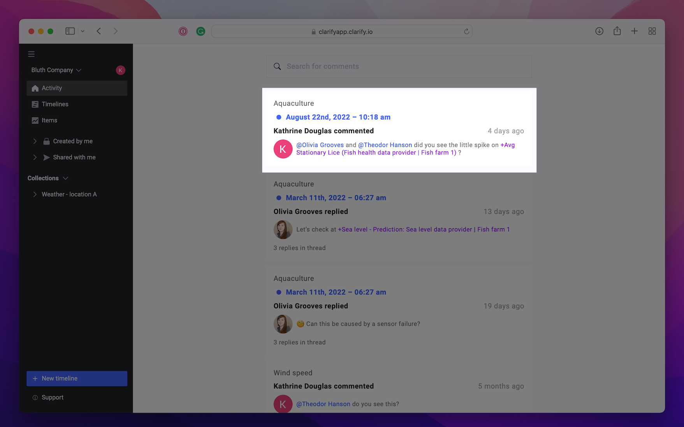Open the Bluth Company organization dropdown

pos(56,70)
